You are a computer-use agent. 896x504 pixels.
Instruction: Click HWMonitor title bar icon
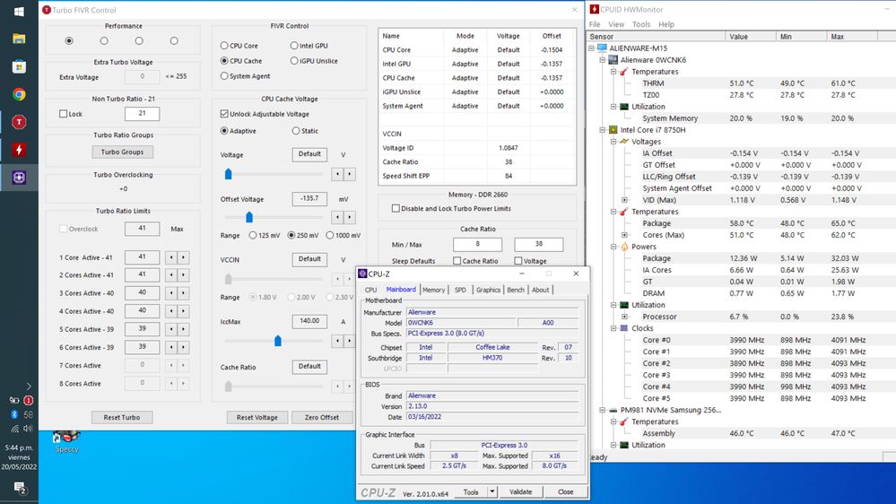pos(595,9)
